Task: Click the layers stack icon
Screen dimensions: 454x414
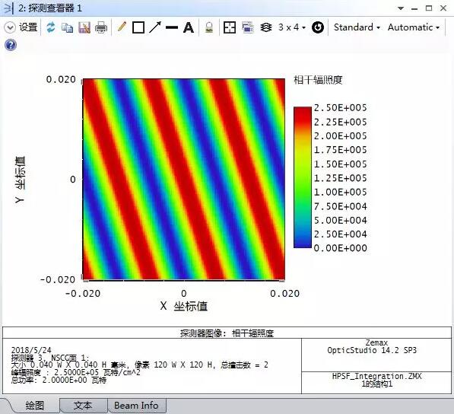Action: coord(266,27)
